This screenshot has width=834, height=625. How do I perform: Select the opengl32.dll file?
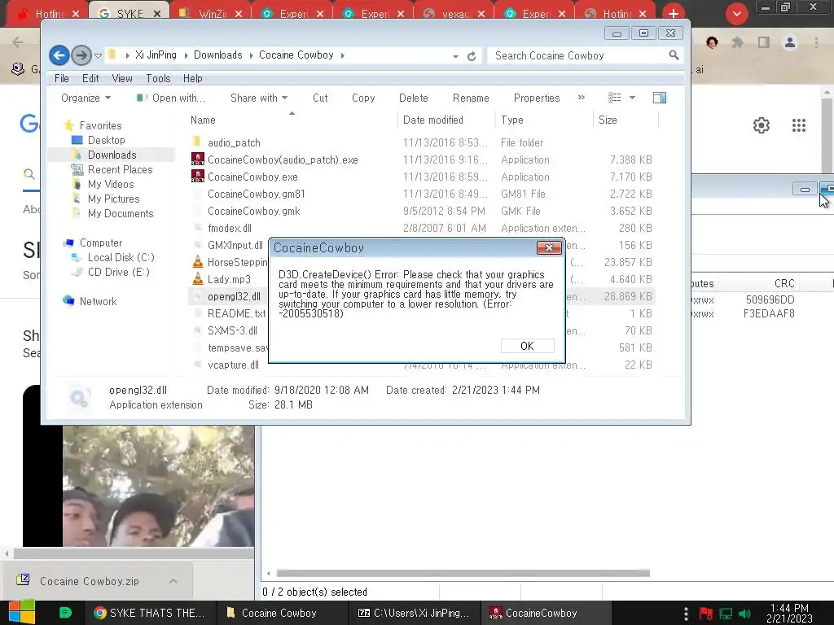[234, 296]
